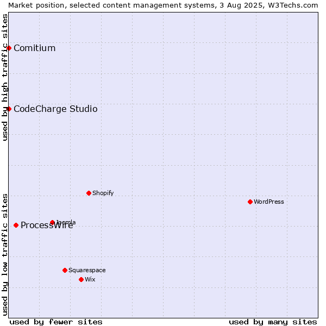Click the CodeCharge Studio data point
Screen dimensions: 326x326
9,109
